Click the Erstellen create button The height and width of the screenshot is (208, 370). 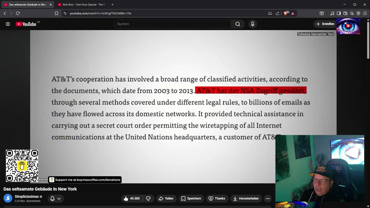click(325, 24)
